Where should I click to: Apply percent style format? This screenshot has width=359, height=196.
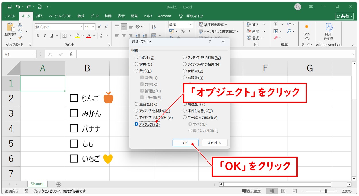click(183, 31)
